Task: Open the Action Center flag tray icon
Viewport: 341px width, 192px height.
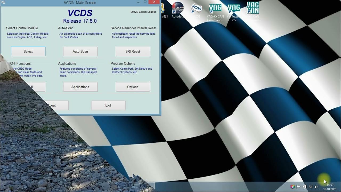Action: tap(299, 187)
